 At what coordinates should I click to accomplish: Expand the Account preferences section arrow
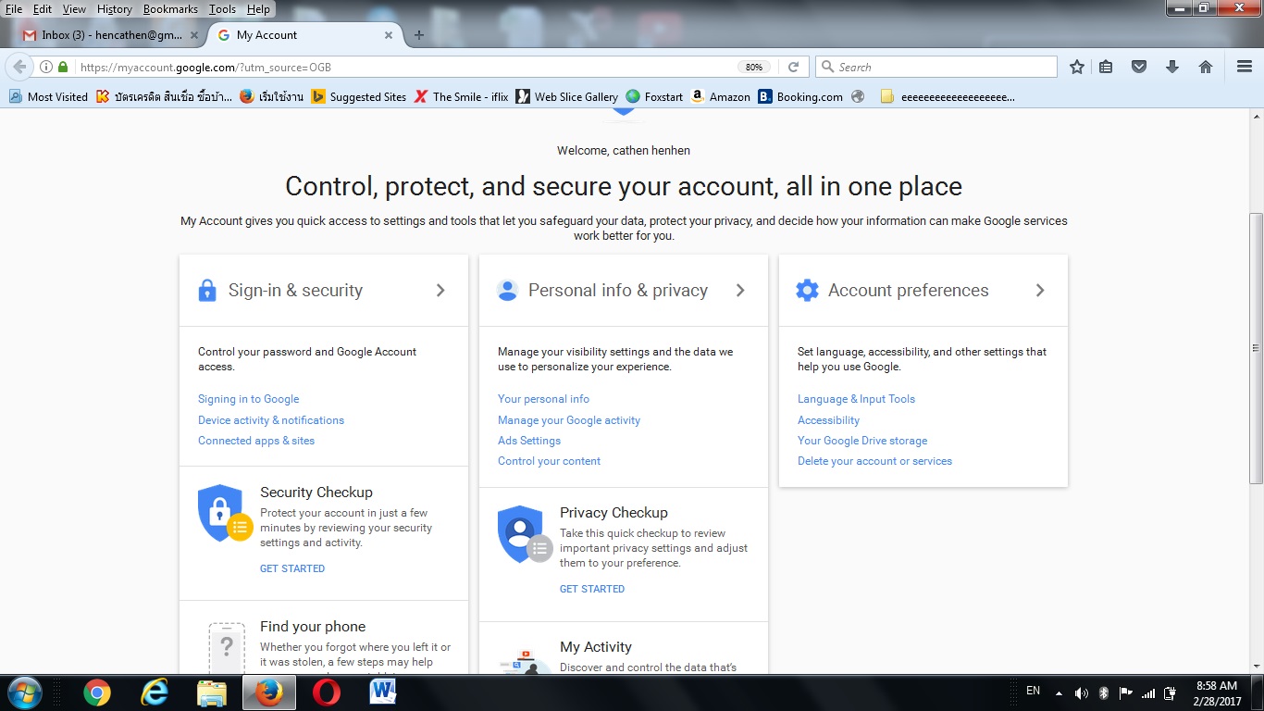click(1040, 291)
